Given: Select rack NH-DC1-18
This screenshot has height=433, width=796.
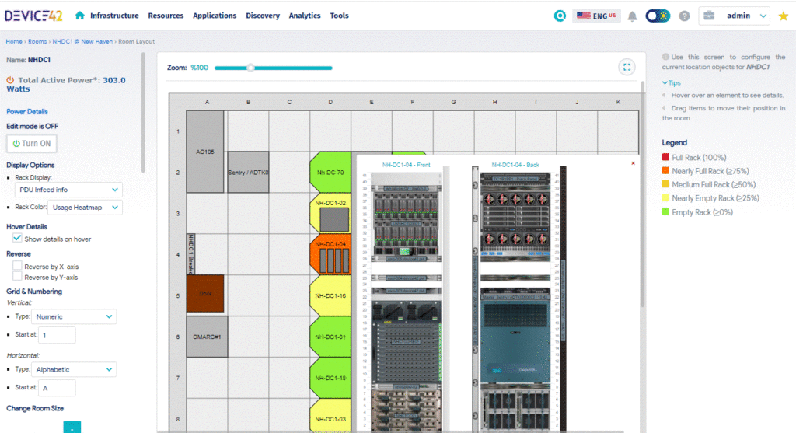Looking at the screenshot, I should pyautogui.click(x=330, y=378).
